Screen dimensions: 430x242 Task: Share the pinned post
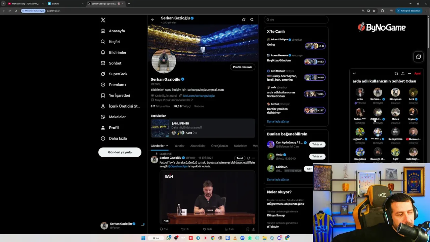(253, 229)
